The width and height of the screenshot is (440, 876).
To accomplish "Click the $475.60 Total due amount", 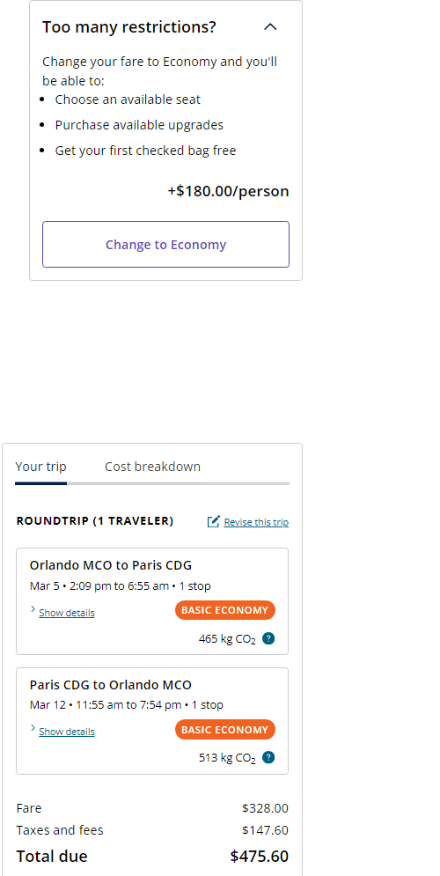I will (x=259, y=856).
